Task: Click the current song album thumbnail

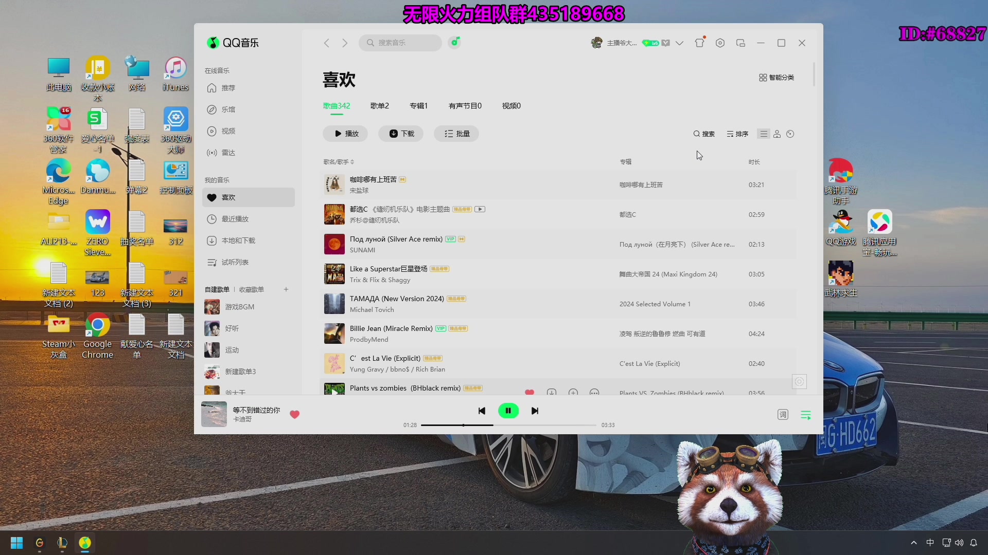Action: pyautogui.click(x=214, y=414)
